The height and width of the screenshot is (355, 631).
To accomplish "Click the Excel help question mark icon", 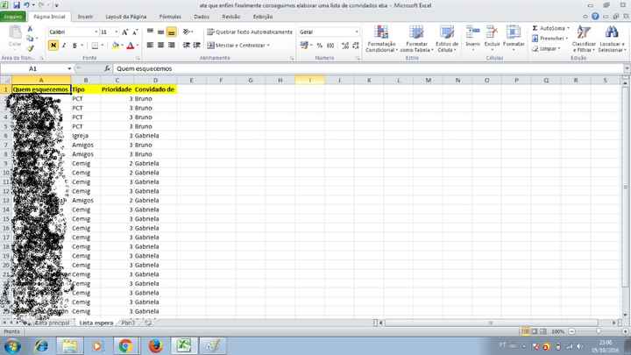I will [595, 17].
